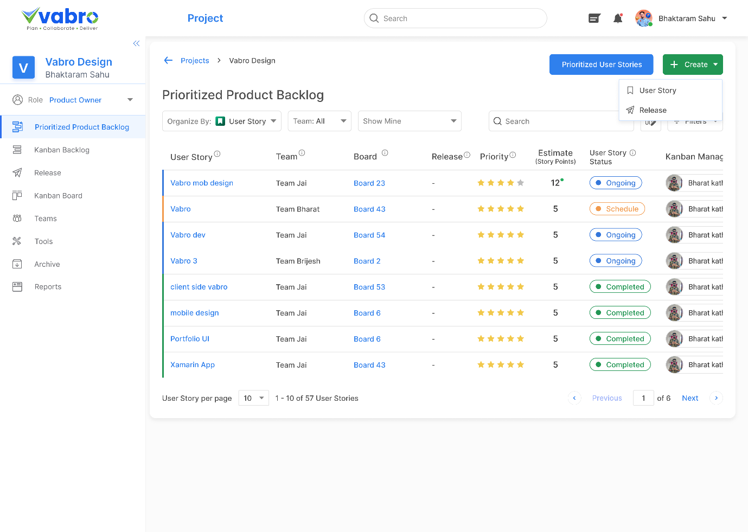
Task: Click the Prioritized Product Backlog sidebar icon
Action: 17,127
